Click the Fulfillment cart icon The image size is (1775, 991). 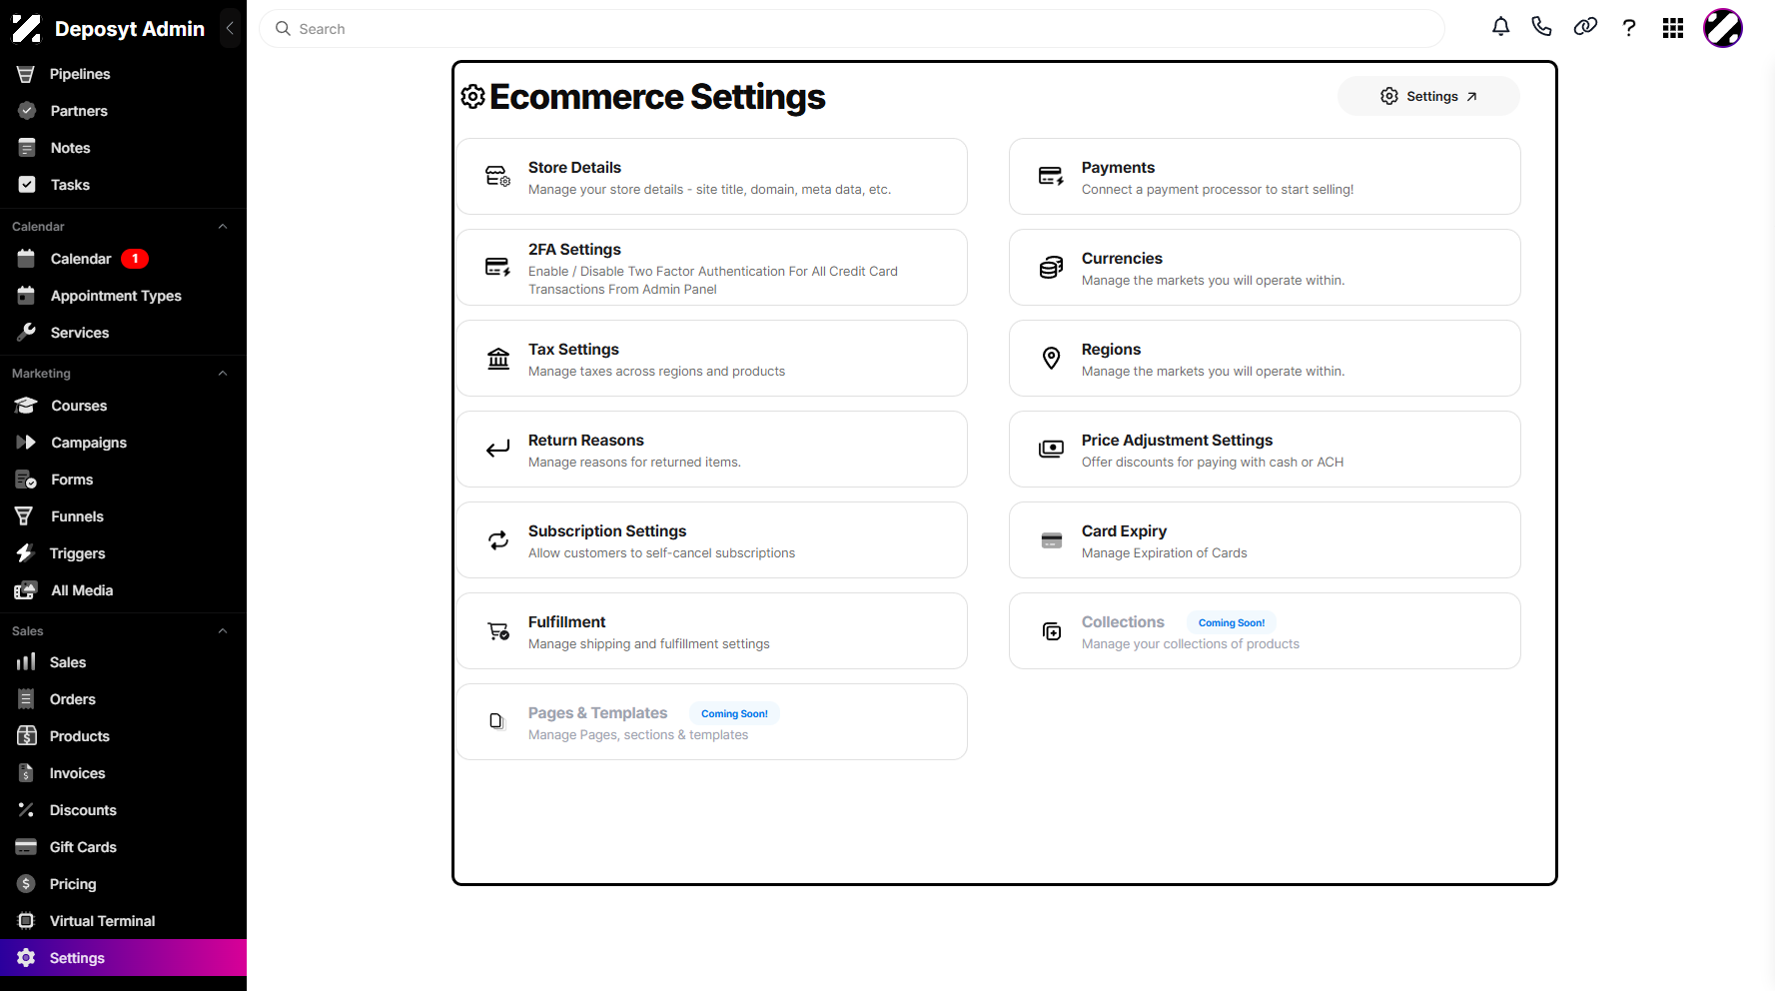[x=498, y=631]
